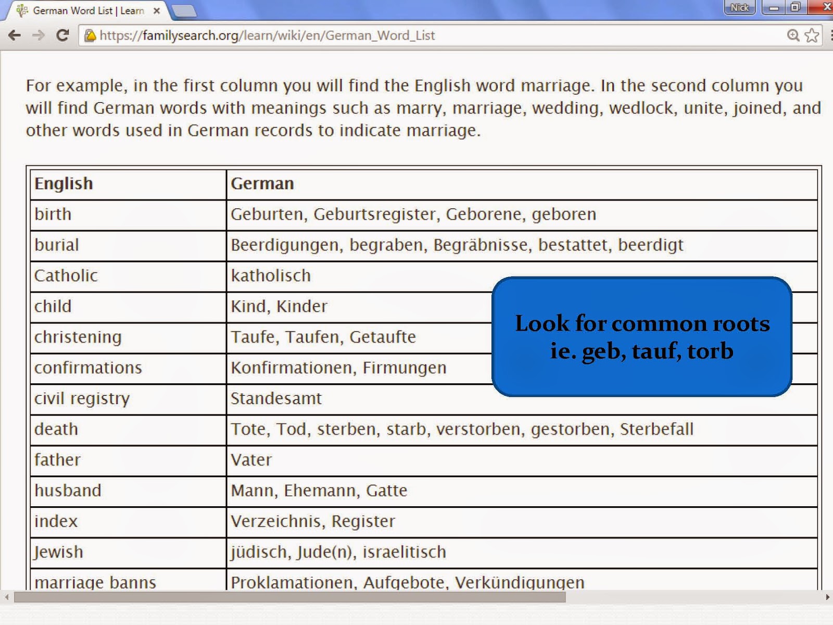Click the 'Standesamt' cell
This screenshot has width=833, height=625.
tap(522, 399)
